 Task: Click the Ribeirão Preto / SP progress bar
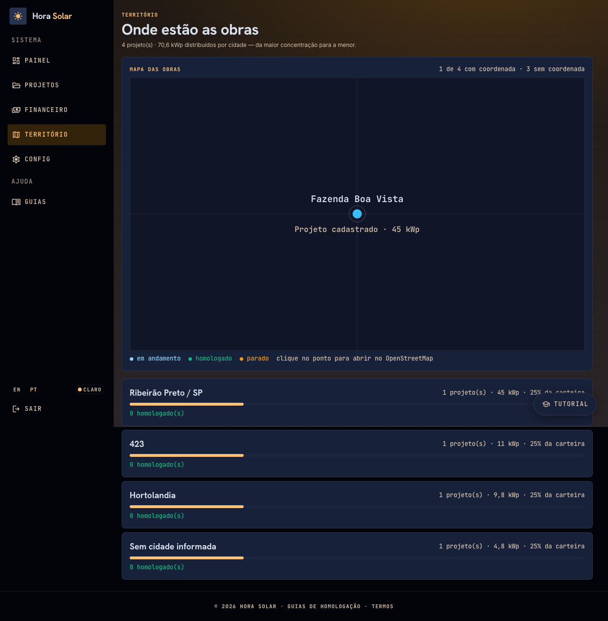(357, 404)
